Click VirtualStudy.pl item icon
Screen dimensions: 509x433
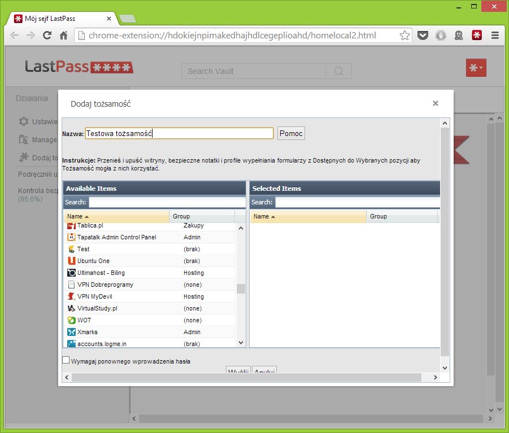coord(71,308)
